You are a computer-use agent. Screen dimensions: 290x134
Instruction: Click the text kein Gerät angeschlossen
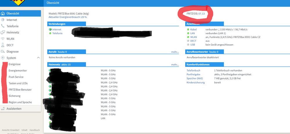coord(219,45)
